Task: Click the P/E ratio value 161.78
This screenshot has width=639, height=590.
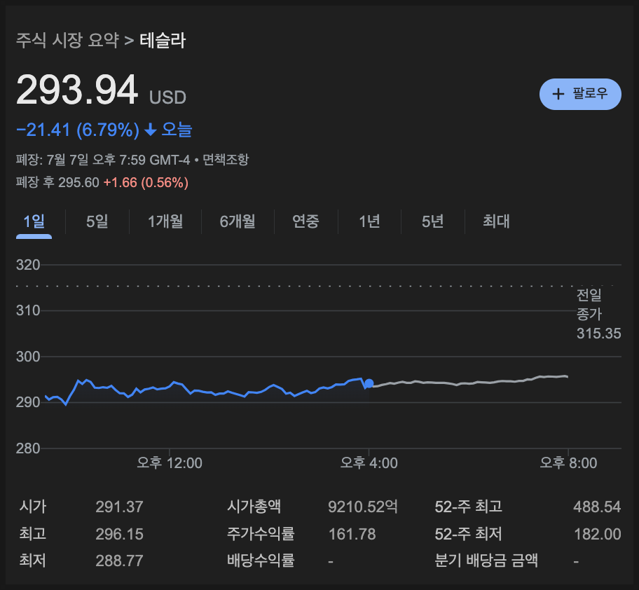Action: tap(352, 534)
